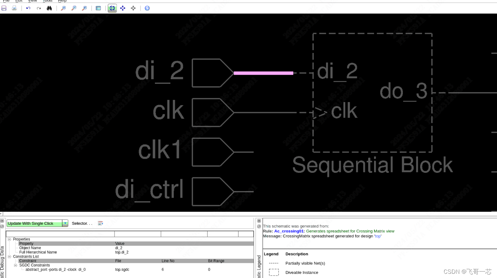Screen dimensions: 497x278
Task: Undo the last action
Action: tap(28, 8)
